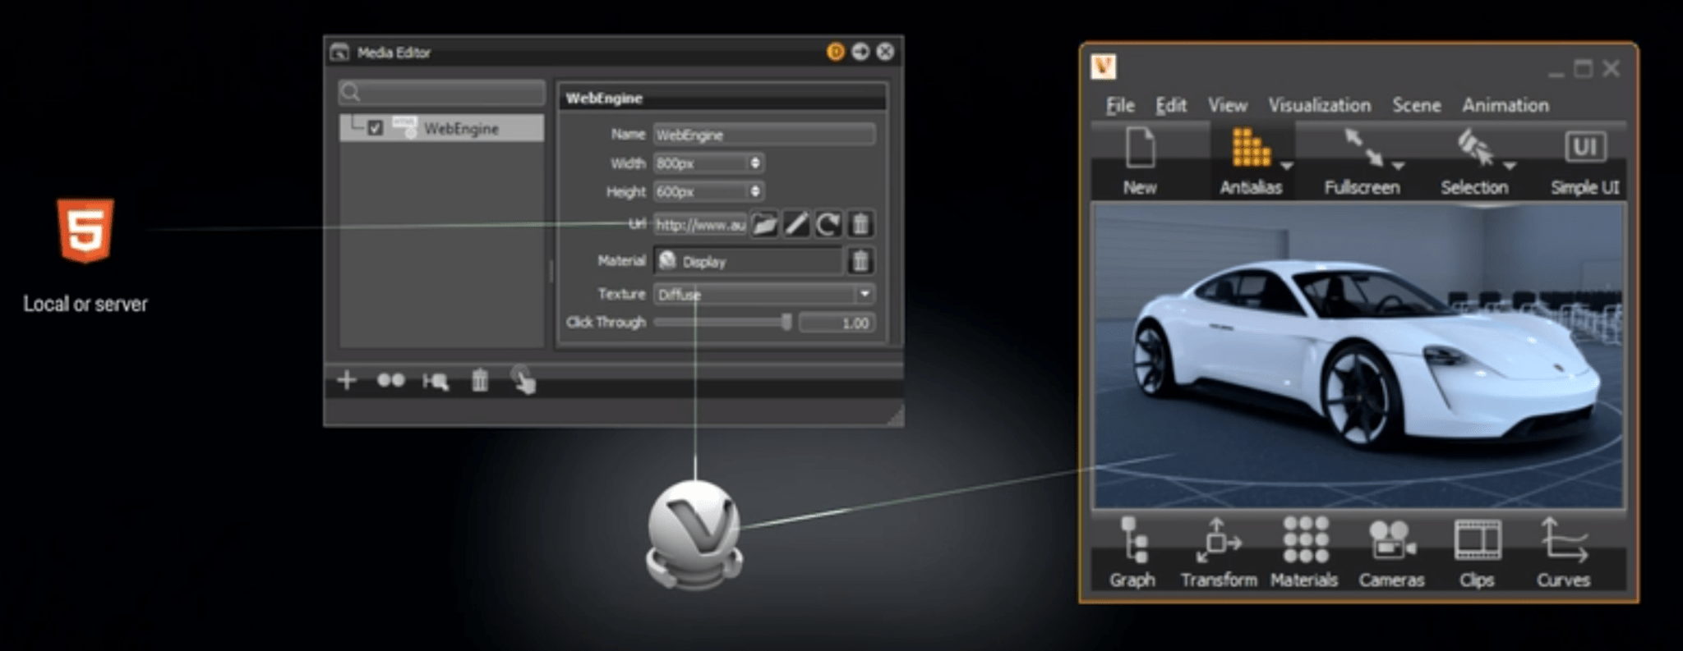Screen dimensions: 1683x651
Task: Toggle the hand pointer interaction icon
Action: 523,380
